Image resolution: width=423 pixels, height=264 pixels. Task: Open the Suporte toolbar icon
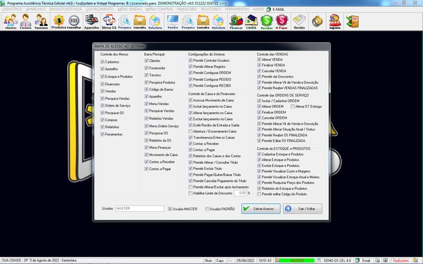(x=334, y=21)
